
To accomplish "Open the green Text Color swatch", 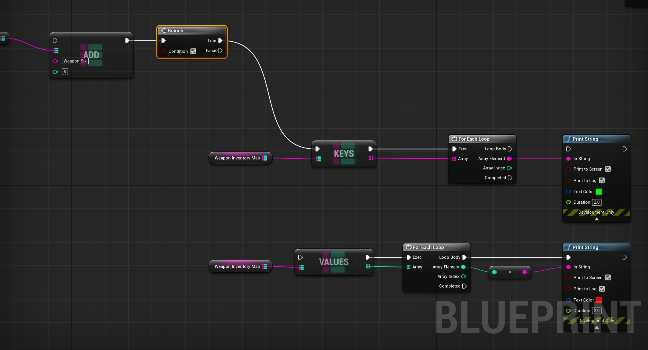I will 599,192.
